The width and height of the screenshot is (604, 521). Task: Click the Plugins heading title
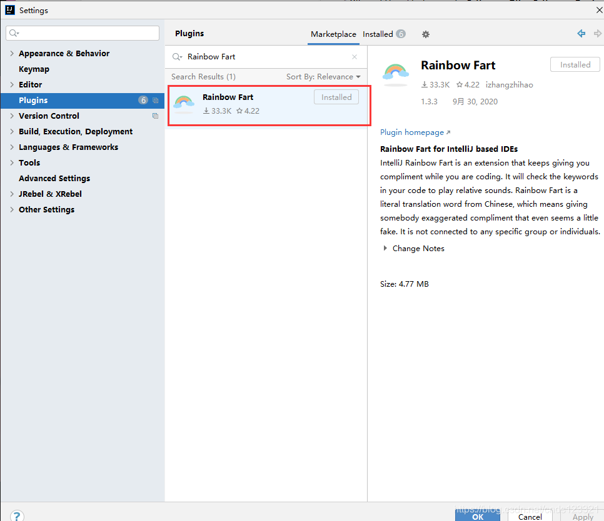tap(189, 34)
